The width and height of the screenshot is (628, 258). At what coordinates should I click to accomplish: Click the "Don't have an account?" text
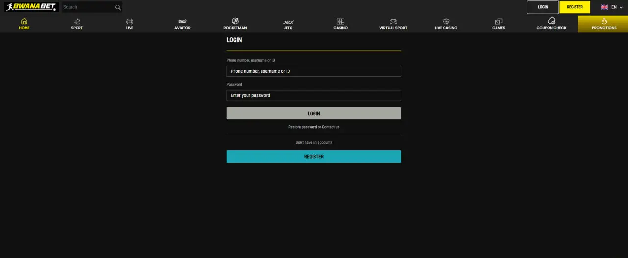(x=314, y=143)
